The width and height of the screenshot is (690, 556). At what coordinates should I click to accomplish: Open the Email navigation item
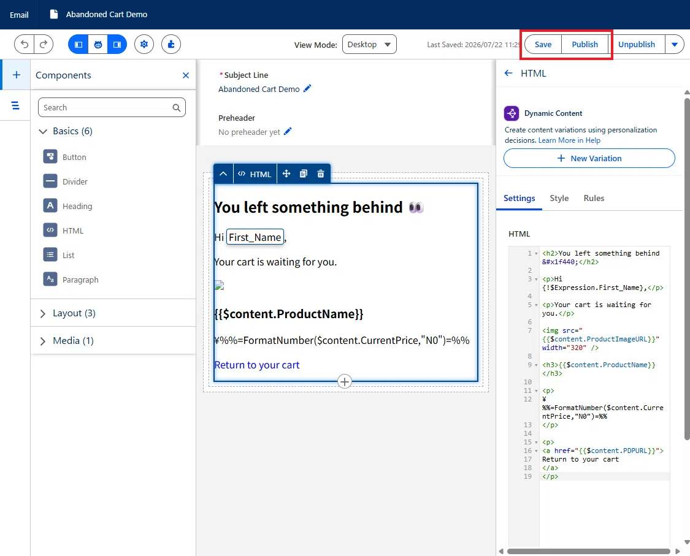click(19, 15)
